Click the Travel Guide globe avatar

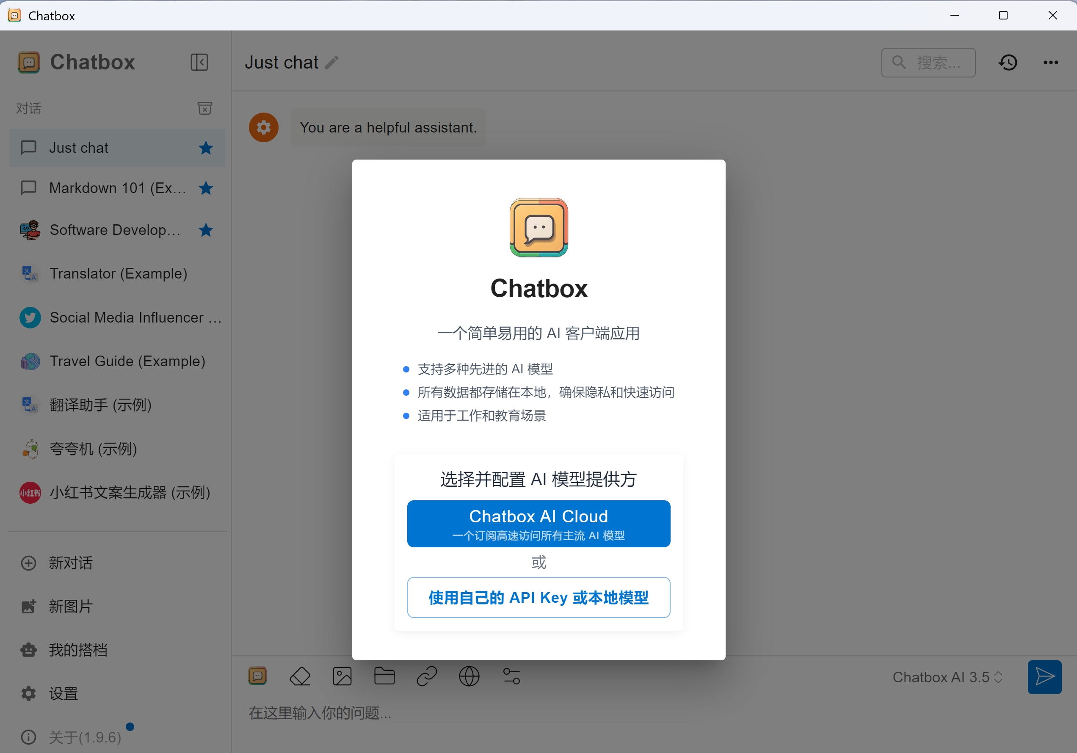click(x=30, y=361)
